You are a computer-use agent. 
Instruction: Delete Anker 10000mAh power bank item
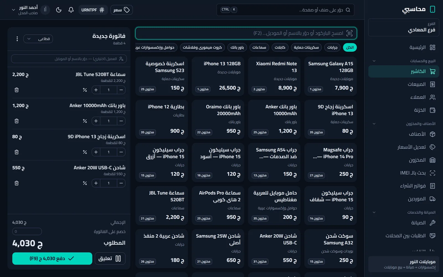tap(17, 121)
